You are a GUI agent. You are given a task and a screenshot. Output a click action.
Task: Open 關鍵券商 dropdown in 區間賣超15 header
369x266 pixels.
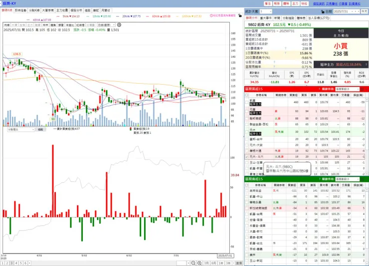[x=348, y=179]
